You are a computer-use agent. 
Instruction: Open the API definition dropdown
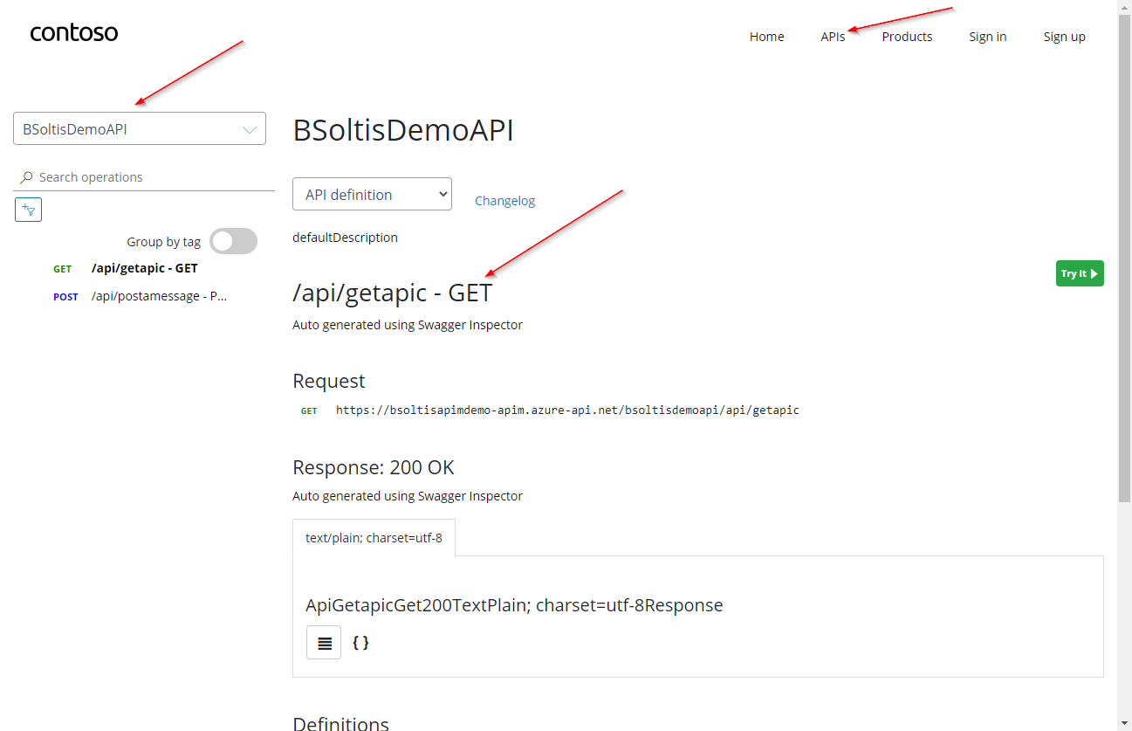point(372,193)
